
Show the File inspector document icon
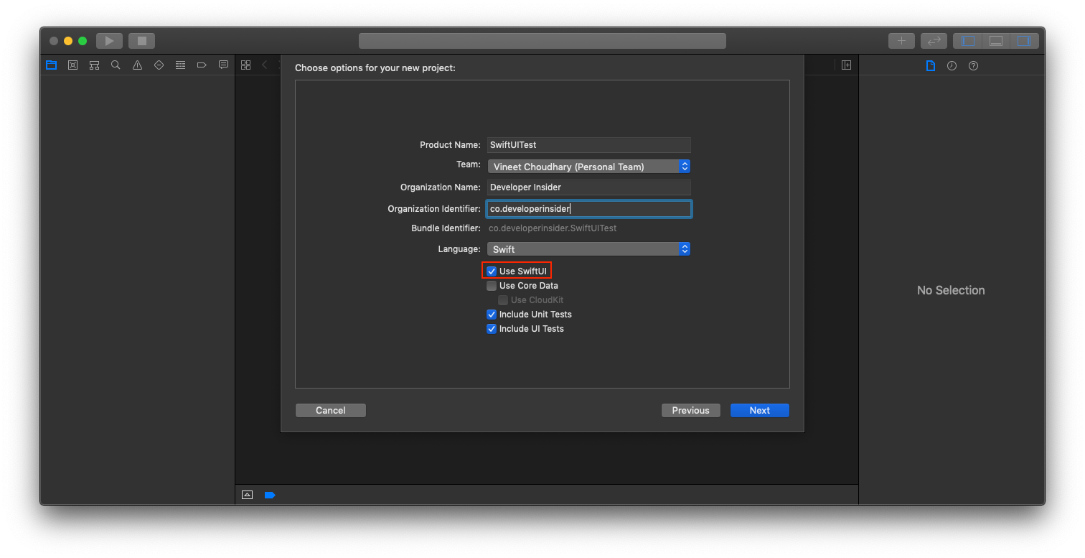(x=931, y=65)
